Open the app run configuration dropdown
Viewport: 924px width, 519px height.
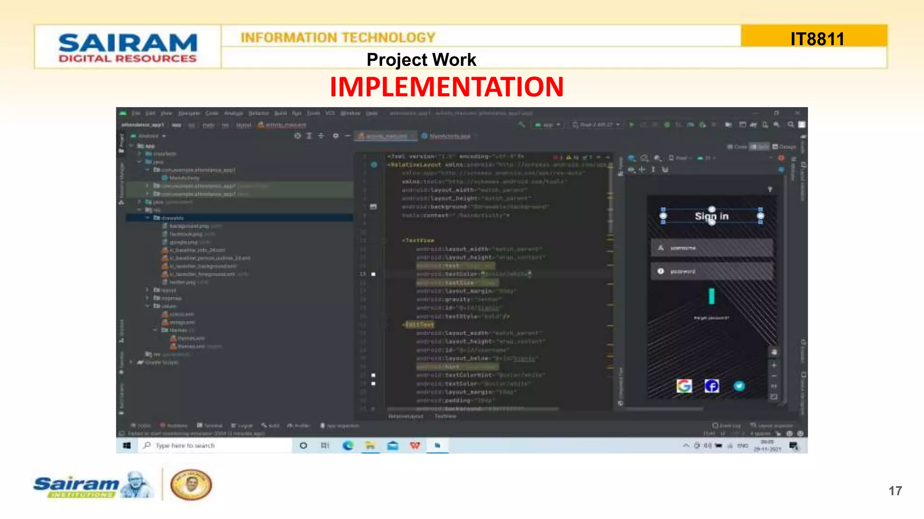point(548,125)
